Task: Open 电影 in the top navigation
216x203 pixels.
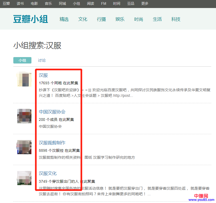Action: (34, 3)
